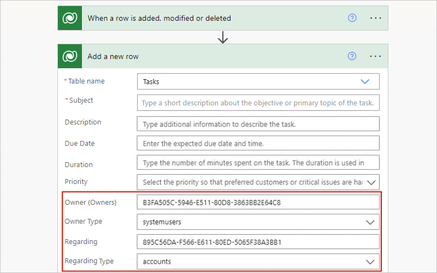The height and width of the screenshot is (273, 437).
Task: Click the Regarding GUID field
Action: point(258,242)
